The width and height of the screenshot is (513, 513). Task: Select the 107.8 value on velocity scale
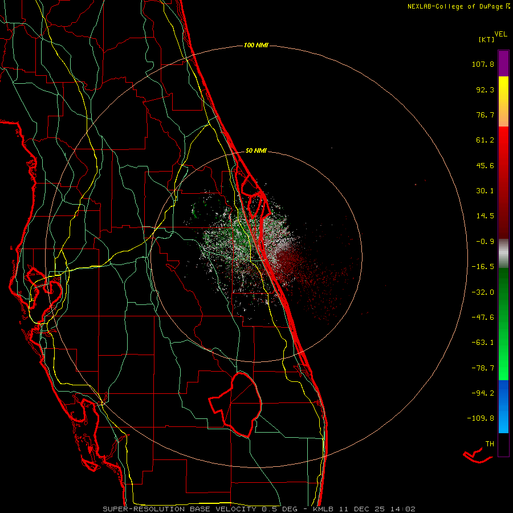[483, 64]
